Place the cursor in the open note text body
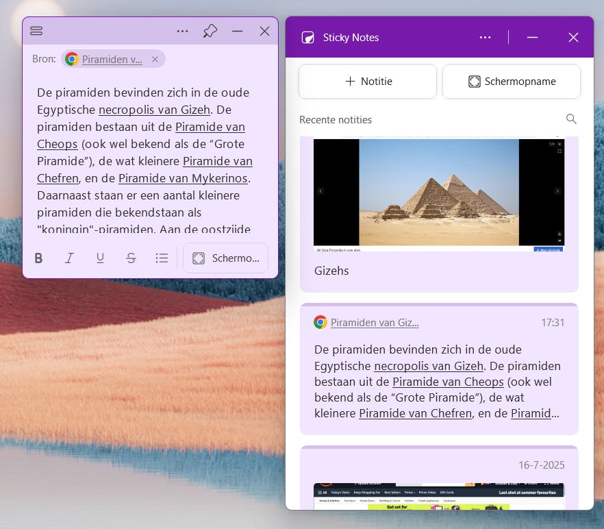604x529 pixels. [x=144, y=161]
